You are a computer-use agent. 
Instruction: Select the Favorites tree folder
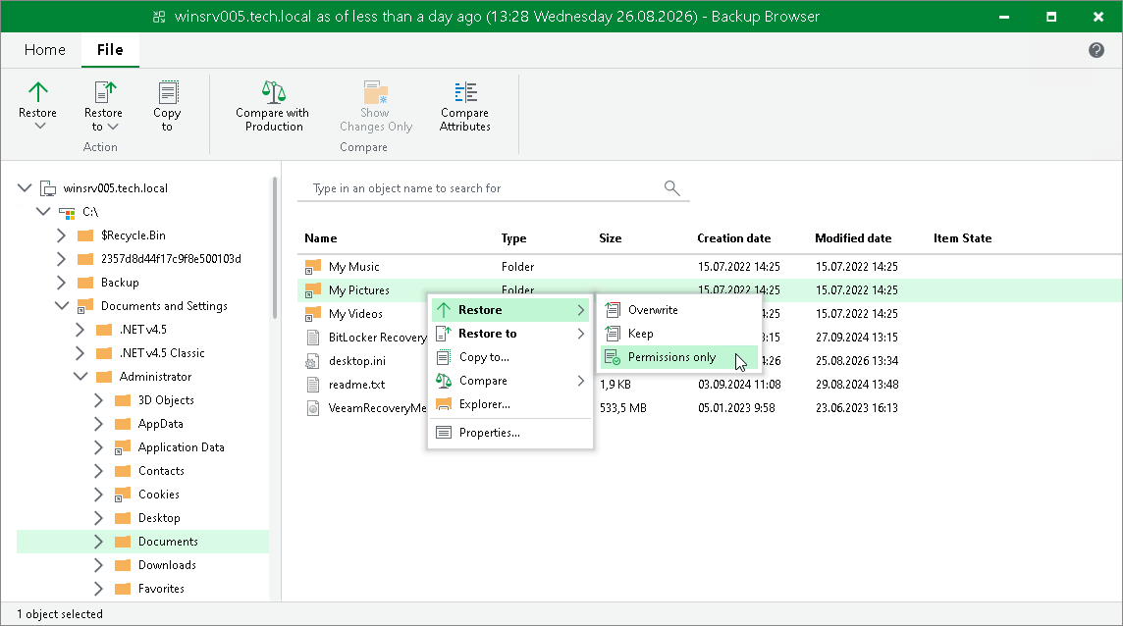pos(161,589)
